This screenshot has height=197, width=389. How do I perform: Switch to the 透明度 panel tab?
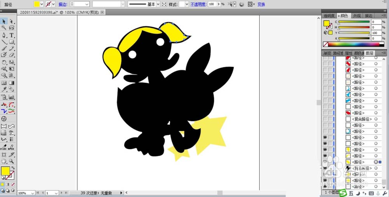pyautogui.click(x=329, y=16)
